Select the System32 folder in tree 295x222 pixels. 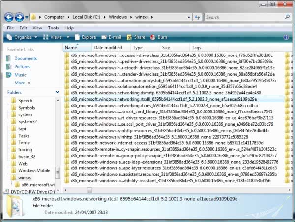28,122
